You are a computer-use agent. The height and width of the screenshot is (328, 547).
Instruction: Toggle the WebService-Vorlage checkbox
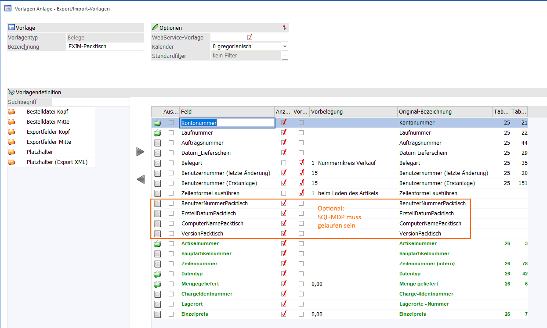(x=250, y=37)
